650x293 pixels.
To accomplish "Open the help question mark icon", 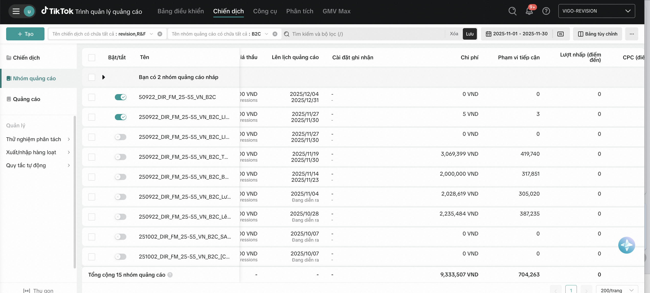I will (x=546, y=11).
